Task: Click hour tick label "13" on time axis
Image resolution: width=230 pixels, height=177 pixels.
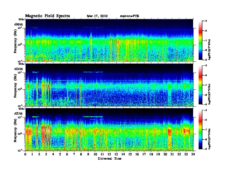Action: click(116, 154)
